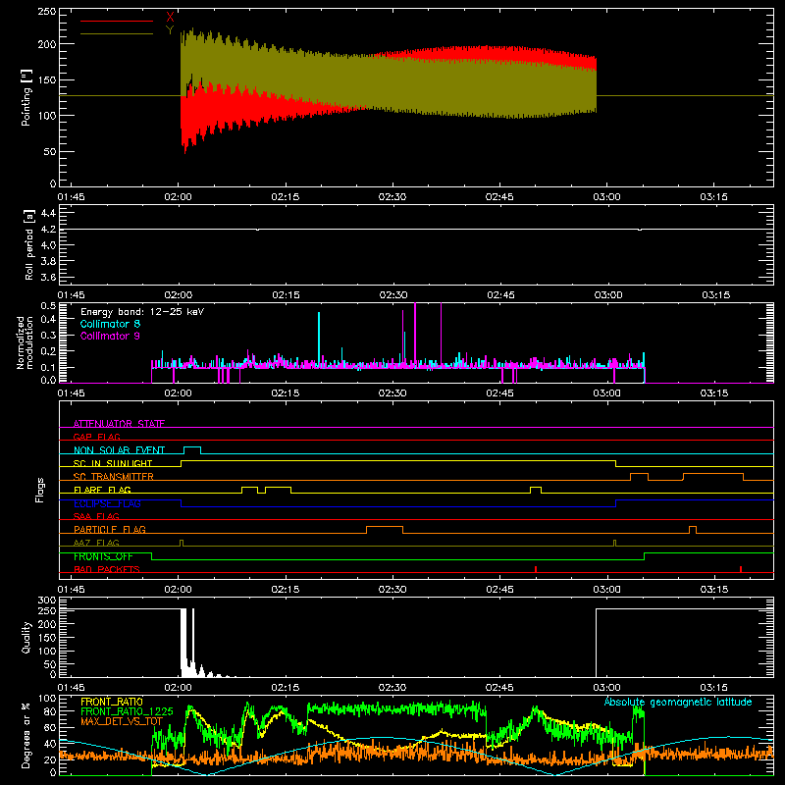Click the Flags axis title

pyautogui.click(x=39, y=490)
